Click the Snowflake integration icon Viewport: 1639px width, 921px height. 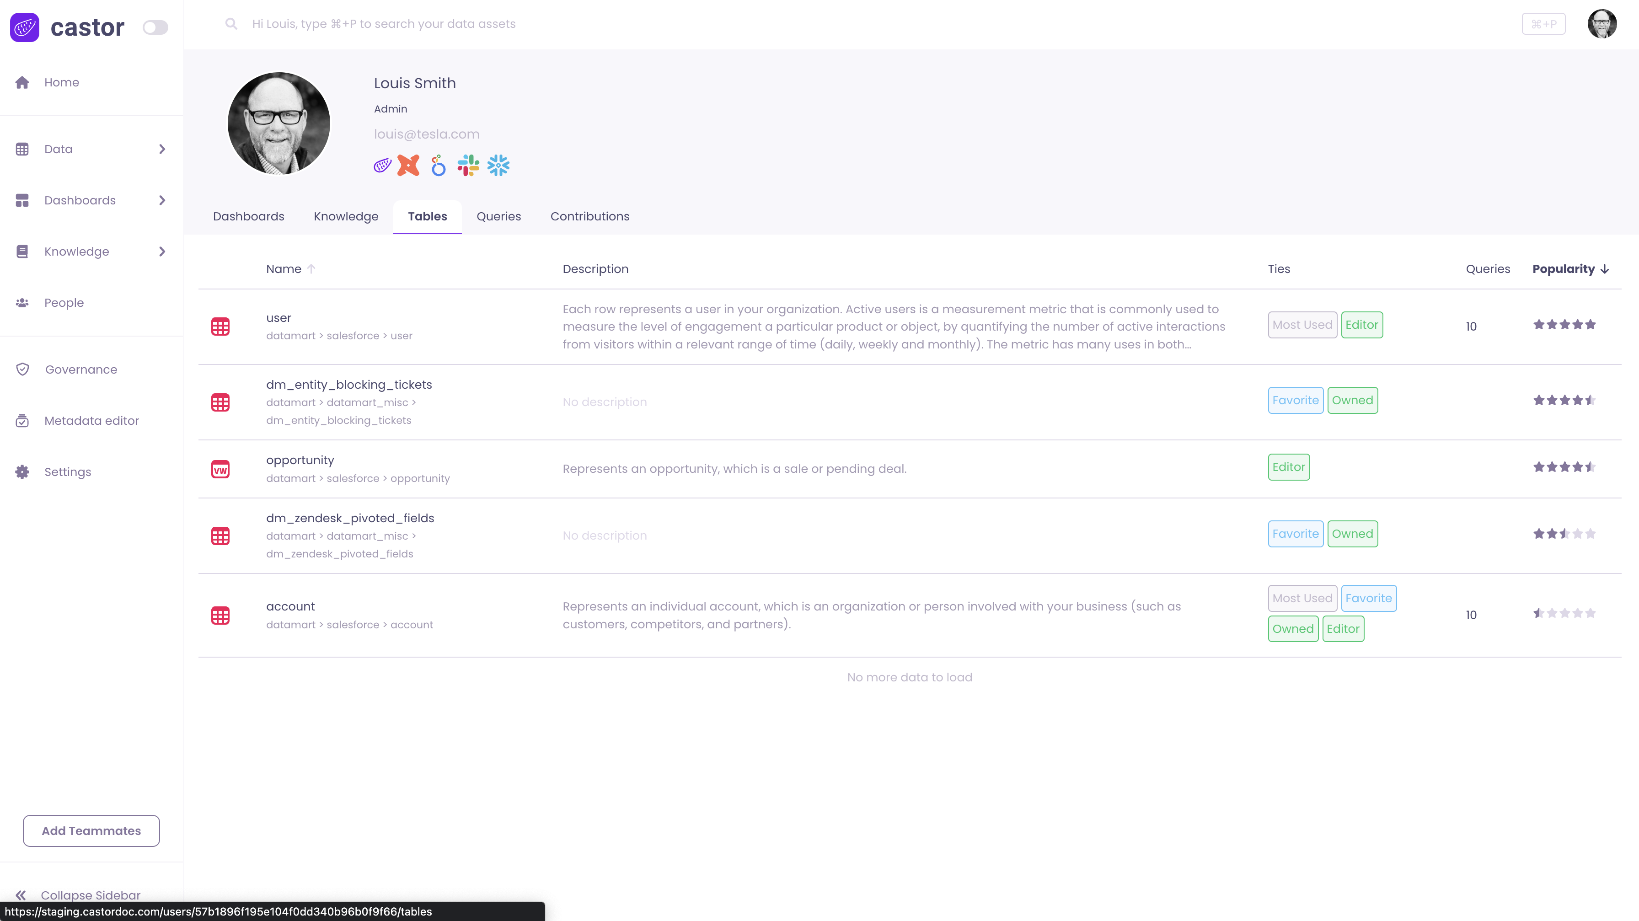tap(498, 166)
